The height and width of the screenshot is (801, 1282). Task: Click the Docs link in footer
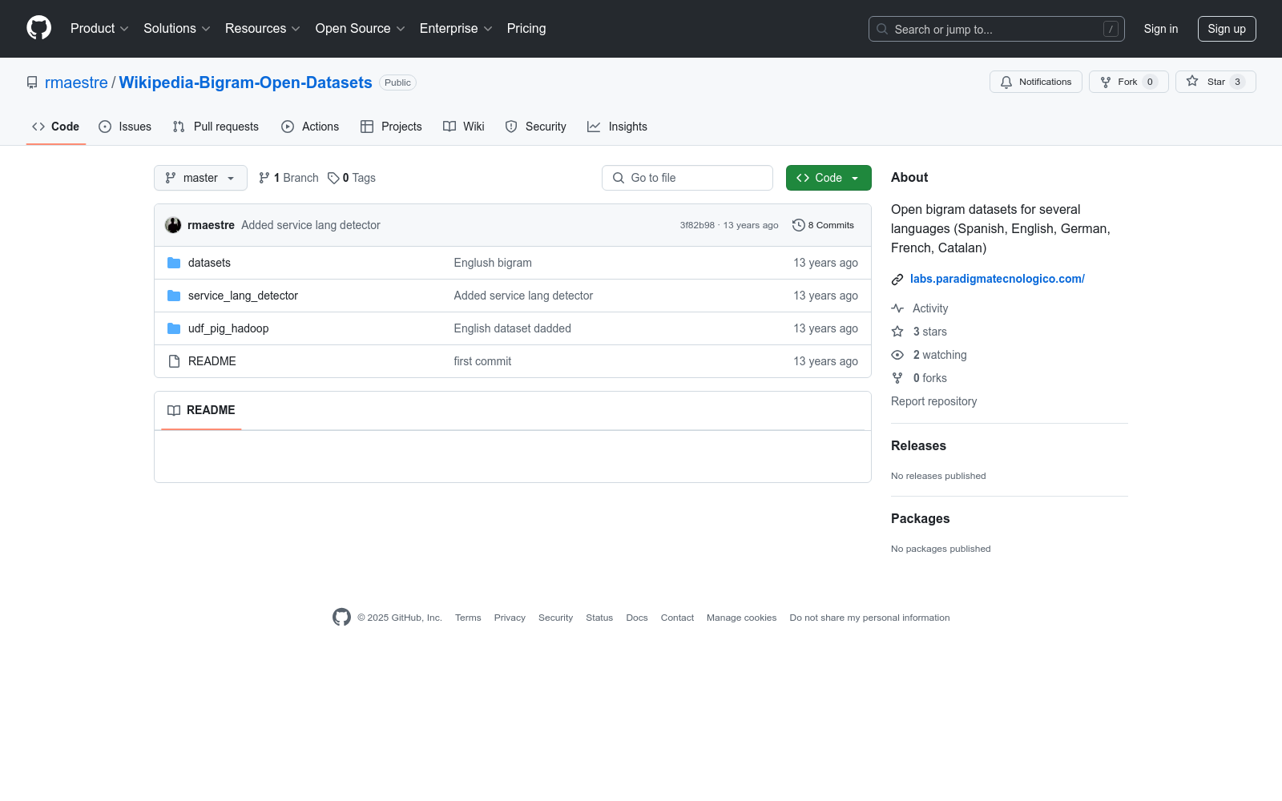(637, 618)
